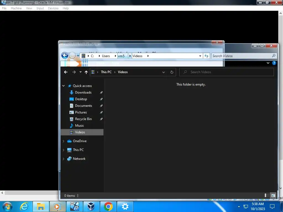Open the VirtualBox cube icon on the taskbar
The width and height of the screenshot is (283, 212).
click(x=91, y=206)
